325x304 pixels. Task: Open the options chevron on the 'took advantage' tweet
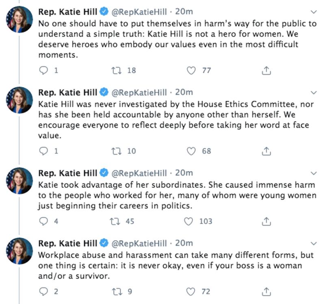tap(314, 173)
